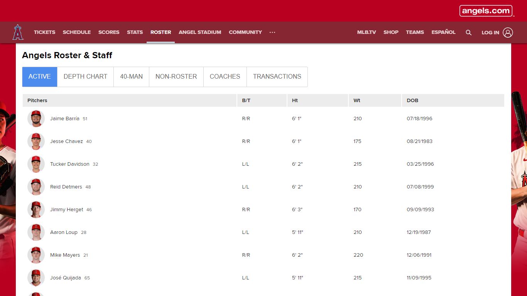
Task: Select the birthdate 12/19/1987
Action: pyautogui.click(x=419, y=232)
